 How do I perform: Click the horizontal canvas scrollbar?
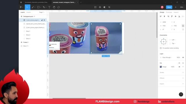pyautogui.click(x=69, y=98)
